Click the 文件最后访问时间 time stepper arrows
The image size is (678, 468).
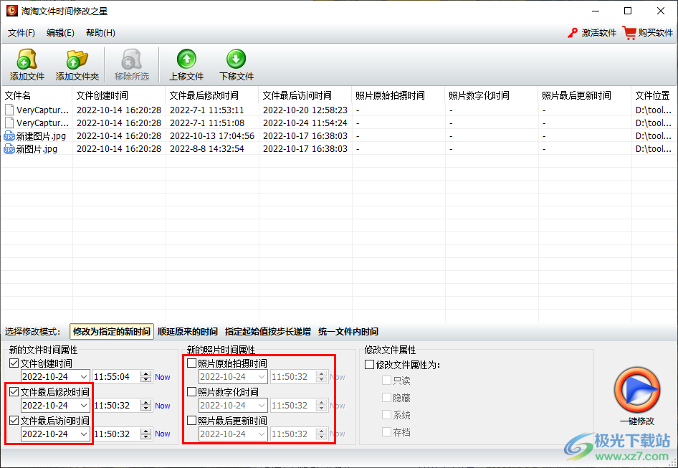coord(146,434)
